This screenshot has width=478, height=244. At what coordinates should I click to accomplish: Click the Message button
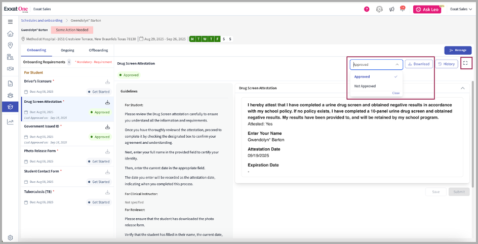(458, 50)
